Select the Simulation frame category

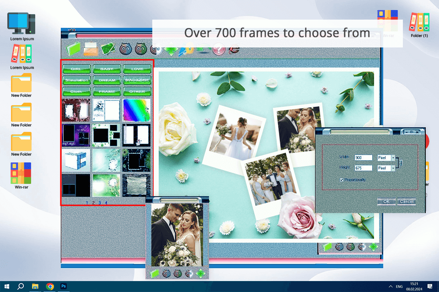[x=76, y=80]
